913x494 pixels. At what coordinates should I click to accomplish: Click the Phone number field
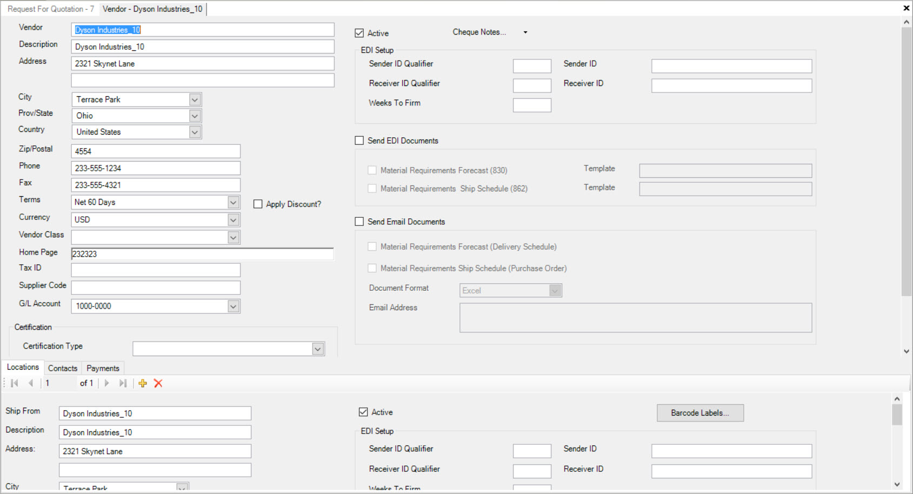point(156,168)
